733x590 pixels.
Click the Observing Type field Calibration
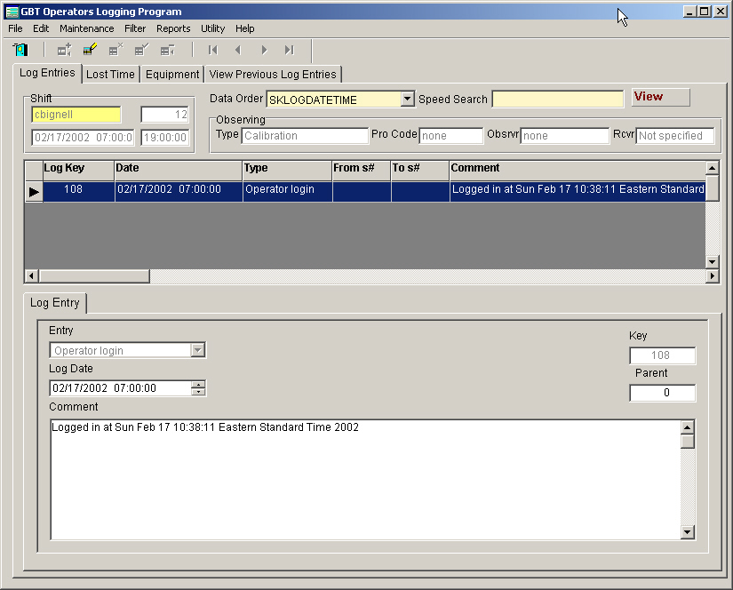coord(305,136)
